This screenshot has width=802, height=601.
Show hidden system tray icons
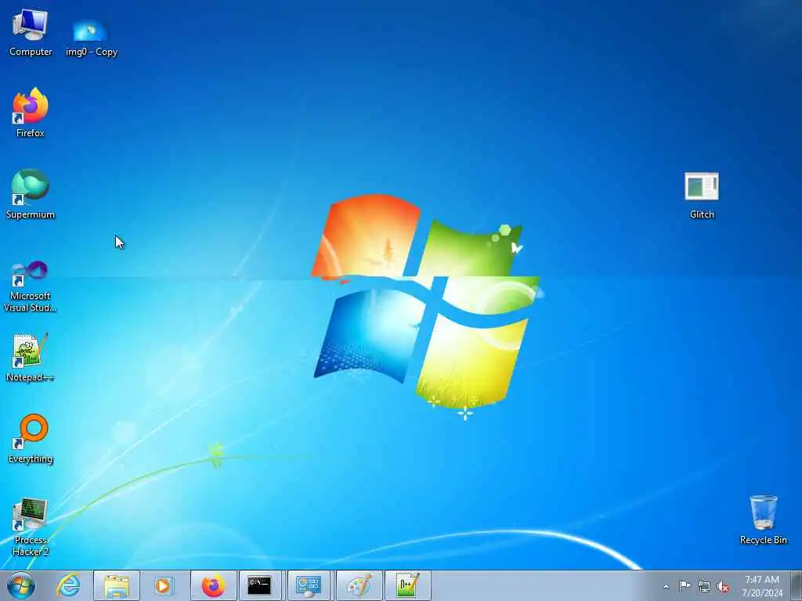click(666, 586)
